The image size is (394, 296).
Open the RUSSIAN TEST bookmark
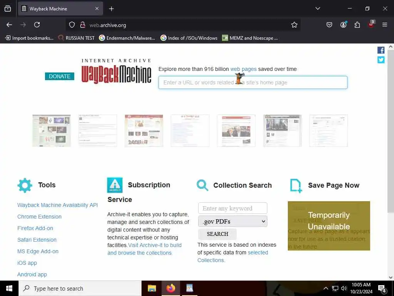coord(77,38)
